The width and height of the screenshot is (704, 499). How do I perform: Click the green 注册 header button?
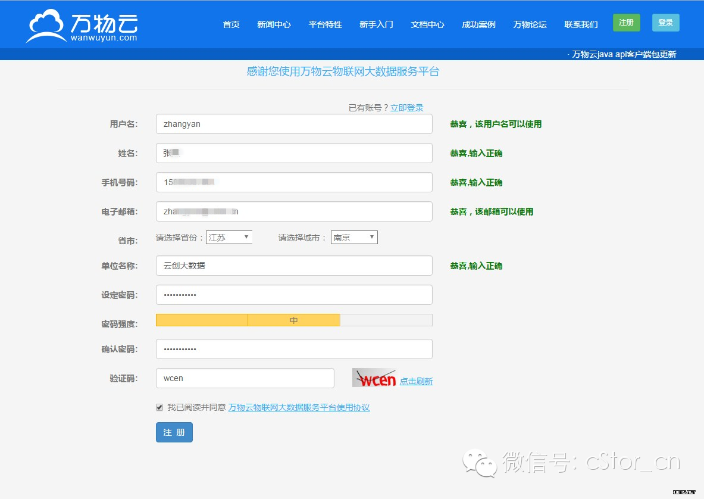point(626,23)
